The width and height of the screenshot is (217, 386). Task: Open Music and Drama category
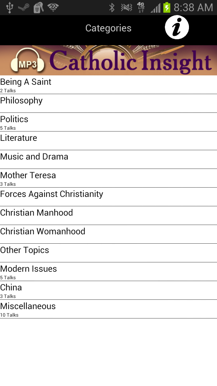pyautogui.click(x=108, y=160)
